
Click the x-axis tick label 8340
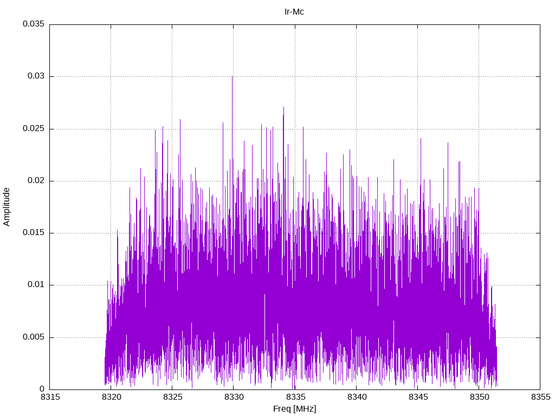point(357,397)
